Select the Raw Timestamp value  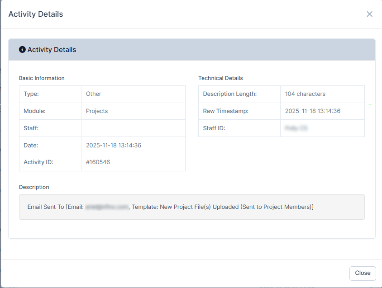pyautogui.click(x=312, y=111)
